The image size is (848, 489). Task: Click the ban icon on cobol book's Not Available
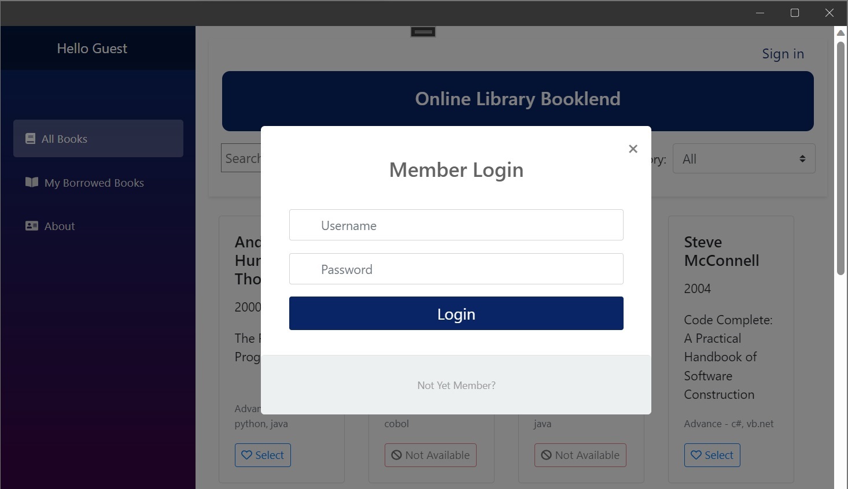click(x=396, y=455)
